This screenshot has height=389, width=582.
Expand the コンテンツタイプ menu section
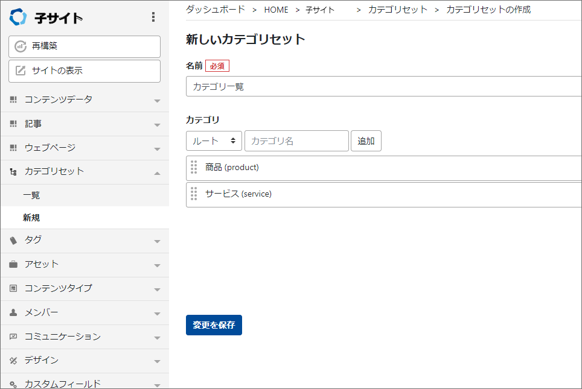(x=85, y=288)
